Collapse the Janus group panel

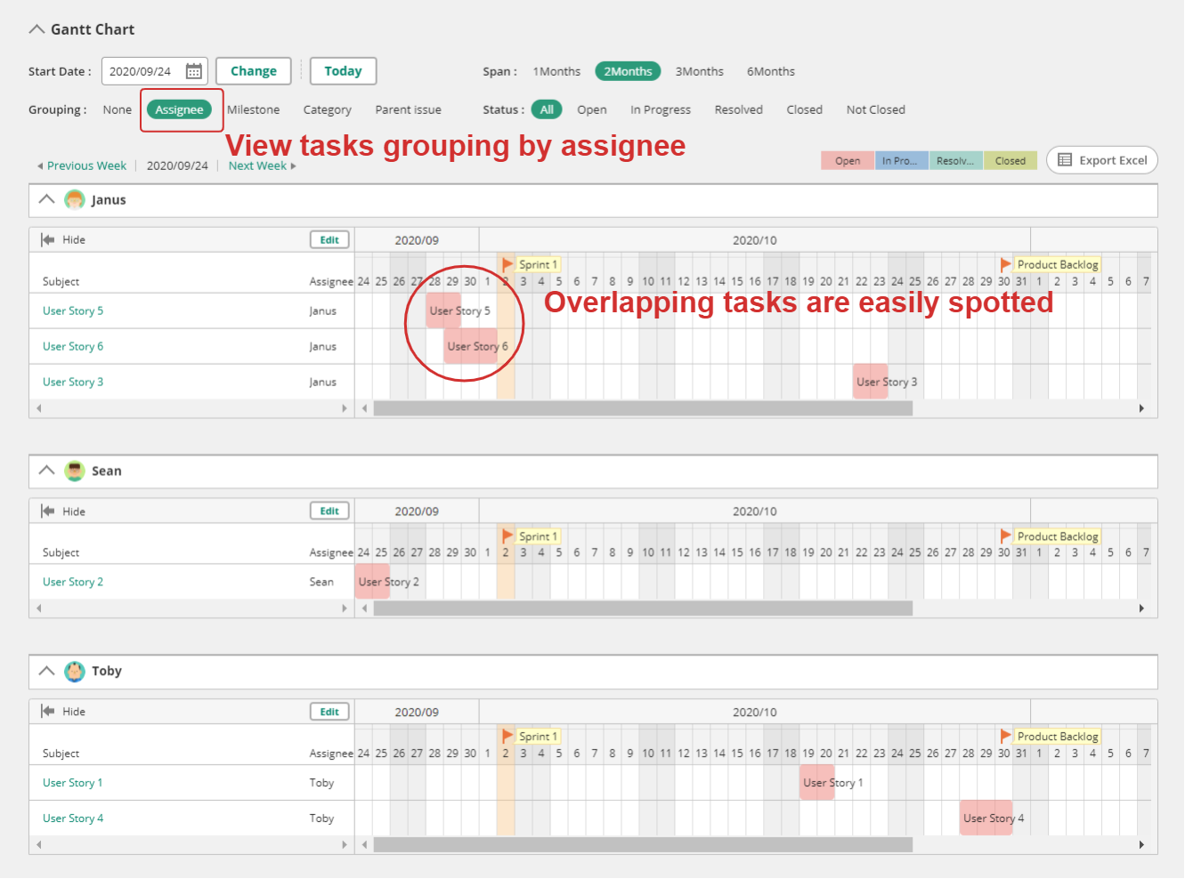pos(46,199)
